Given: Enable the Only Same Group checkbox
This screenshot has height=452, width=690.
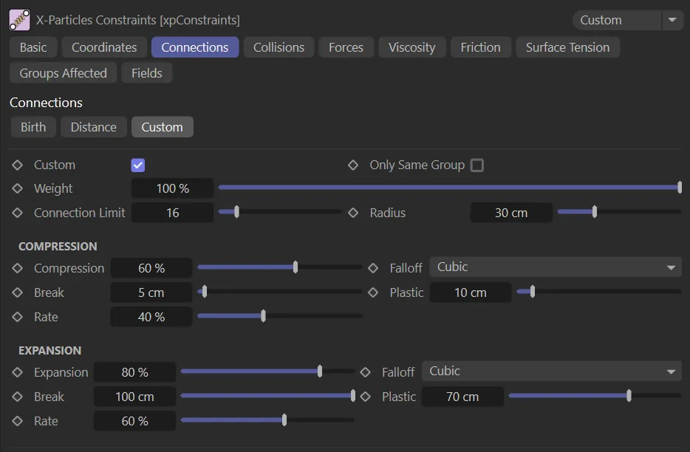Looking at the screenshot, I should pyautogui.click(x=477, y=165).
